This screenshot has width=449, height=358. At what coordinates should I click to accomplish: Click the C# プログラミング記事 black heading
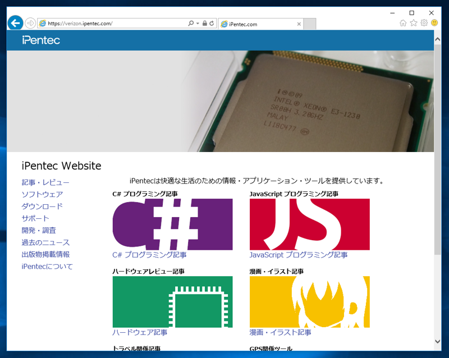coord(145,194)
